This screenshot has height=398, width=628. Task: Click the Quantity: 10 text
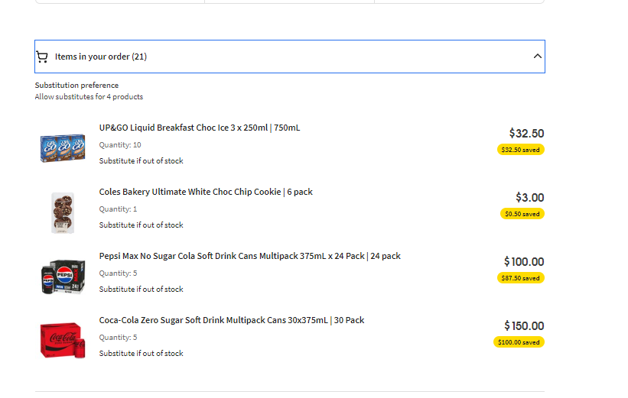pos(120,145)
